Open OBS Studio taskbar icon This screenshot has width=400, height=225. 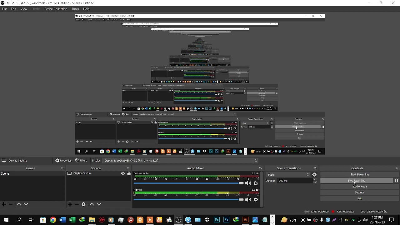(x=178, y=220)
